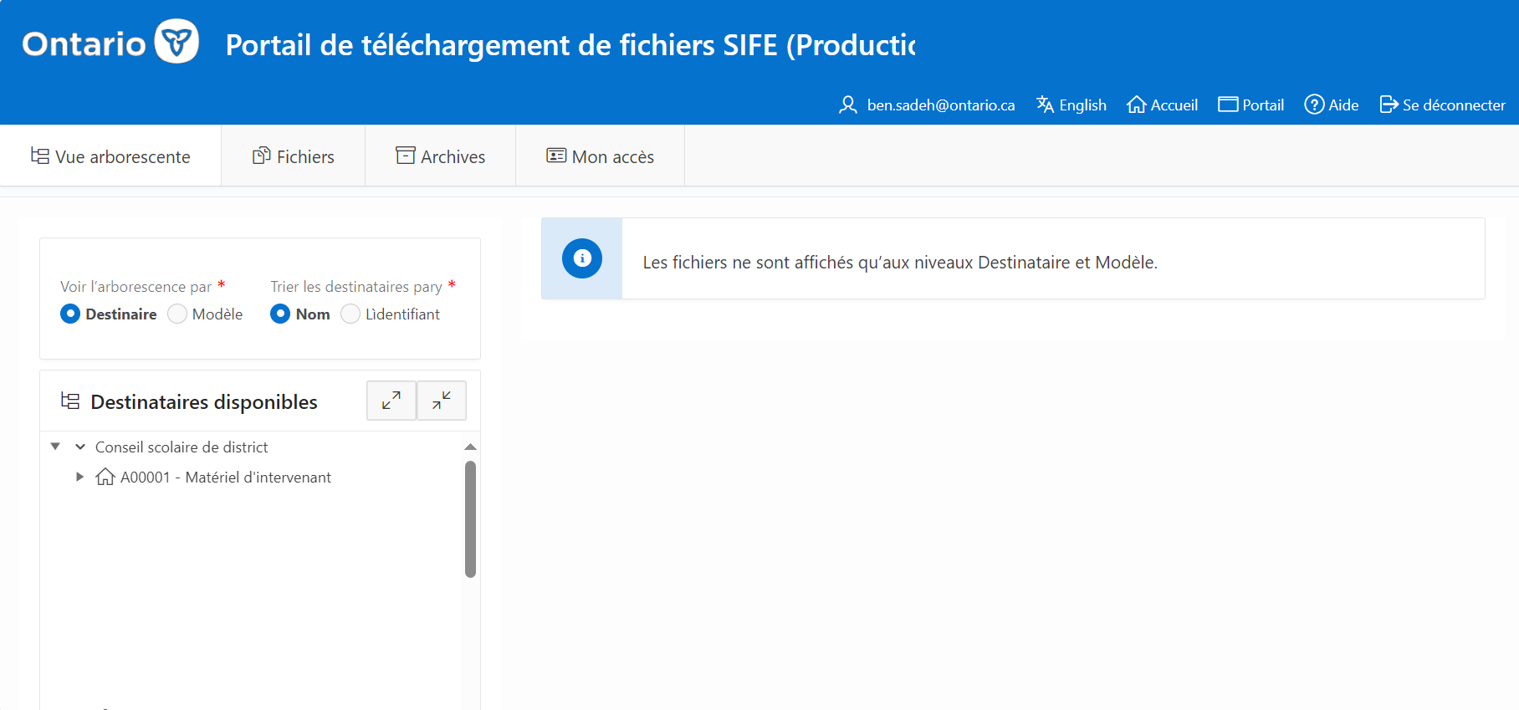This screenshot has width=1519, height=710.
Task: Click the expand all tree icon
Action: pyautogui.click(x=391, y=401)
